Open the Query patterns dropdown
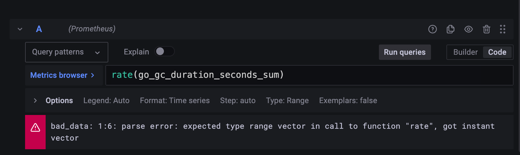 [67, 52]
